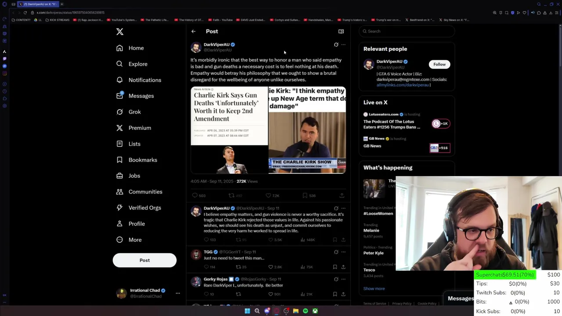The width and height of the screenshot is (562, 316).
Task: Open more options on TGG reply
Action: click(343, 252)
